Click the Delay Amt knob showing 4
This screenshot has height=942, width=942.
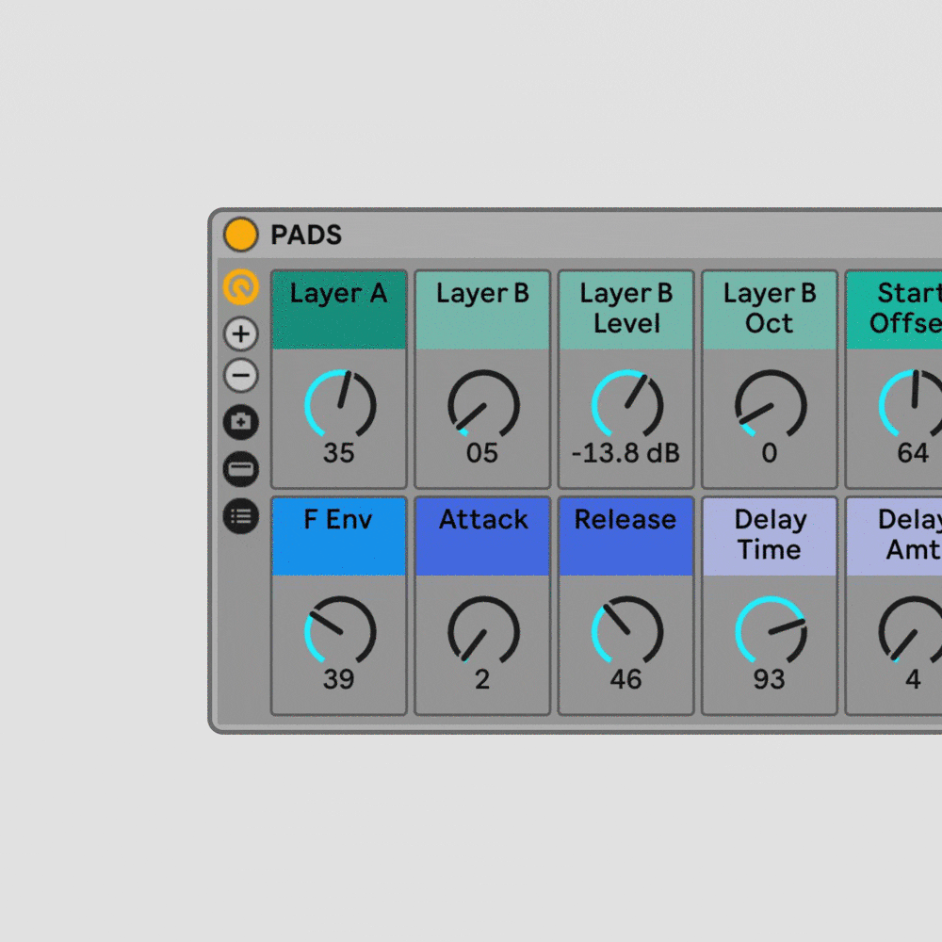[912, 631]
